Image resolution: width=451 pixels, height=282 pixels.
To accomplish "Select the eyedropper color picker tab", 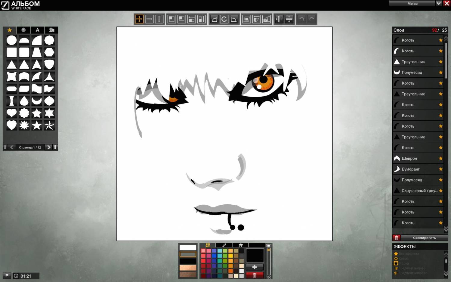I will (x=224, y=245).
